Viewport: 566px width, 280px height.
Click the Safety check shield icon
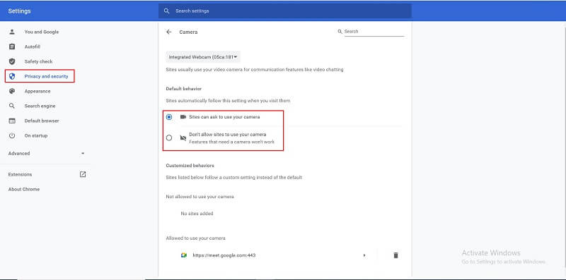pos(12,61)
